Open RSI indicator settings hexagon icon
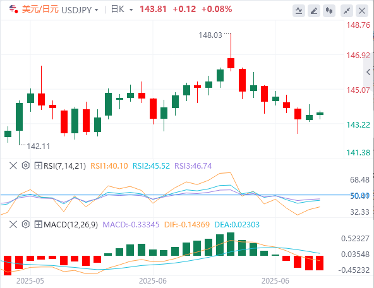374x288 pixels. [25, 165]
